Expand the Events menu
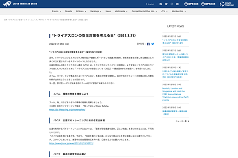 click(56, 11)
